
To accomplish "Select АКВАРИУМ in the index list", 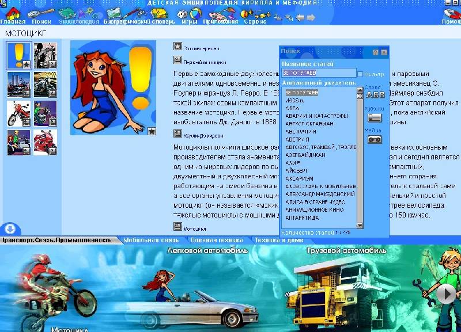I will tap(299, 178).
